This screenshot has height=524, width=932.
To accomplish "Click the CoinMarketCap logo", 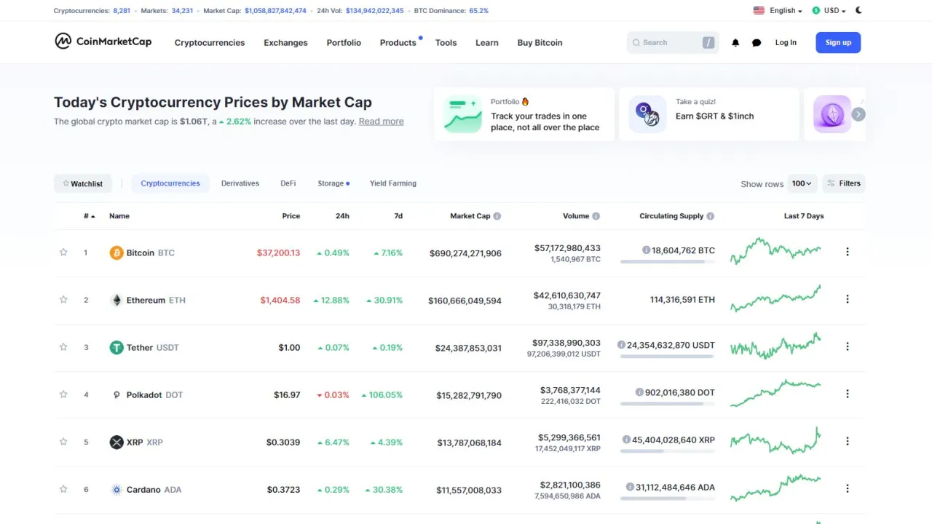I will [103, 41].
